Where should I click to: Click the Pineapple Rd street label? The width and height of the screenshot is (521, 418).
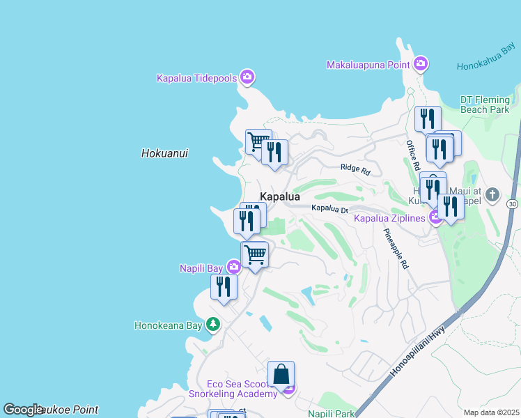(x=396, y=249)
